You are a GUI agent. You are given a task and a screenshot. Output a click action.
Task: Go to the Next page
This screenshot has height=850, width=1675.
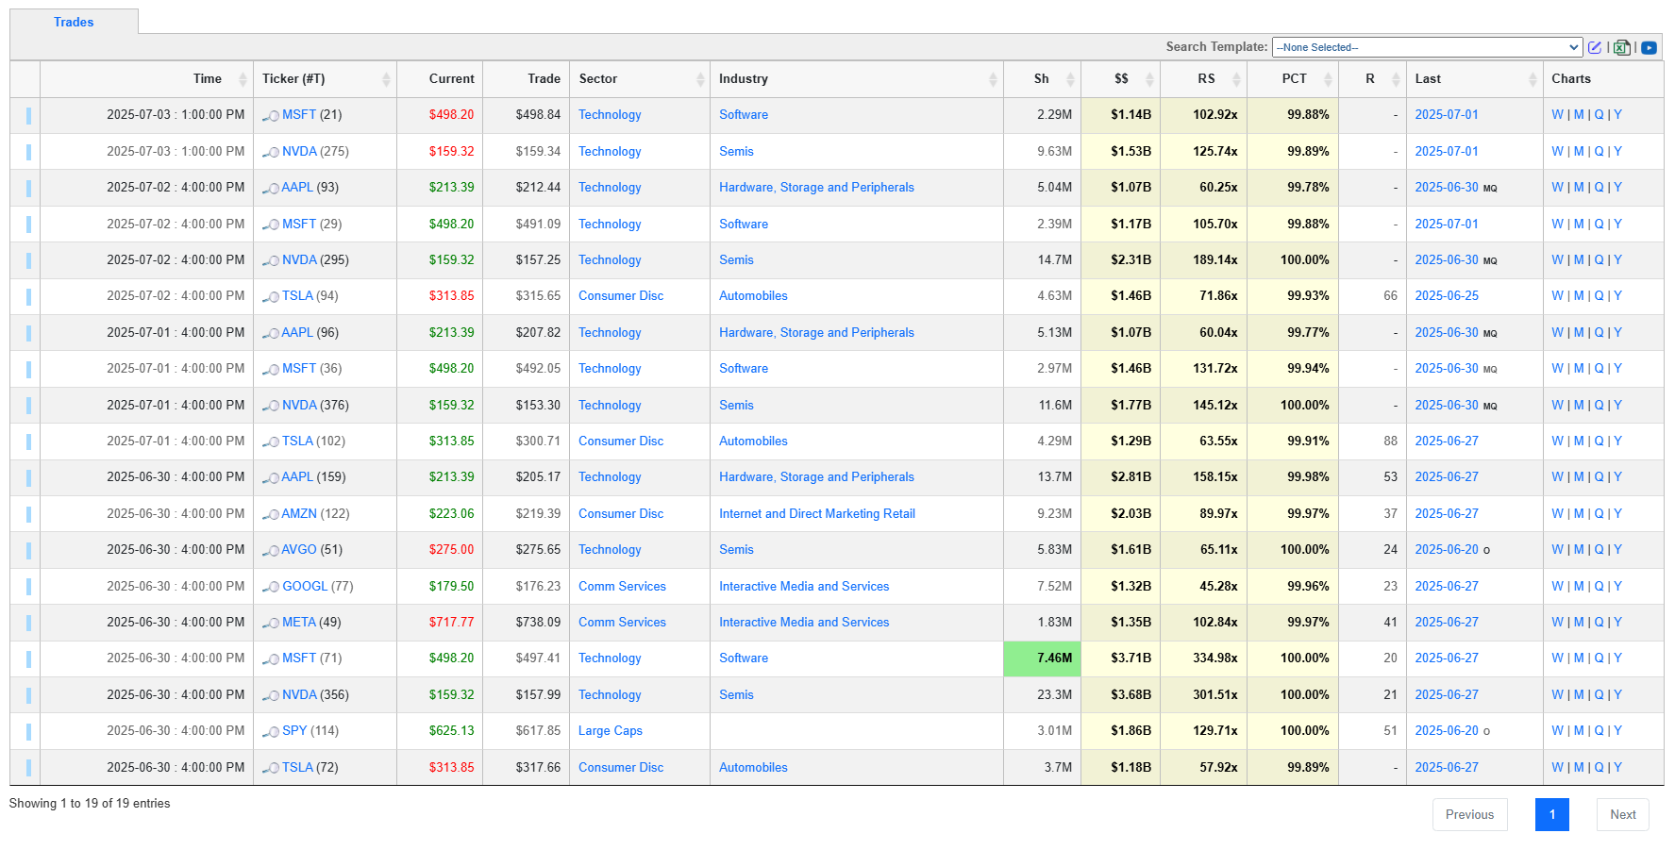coord(1622,815)
